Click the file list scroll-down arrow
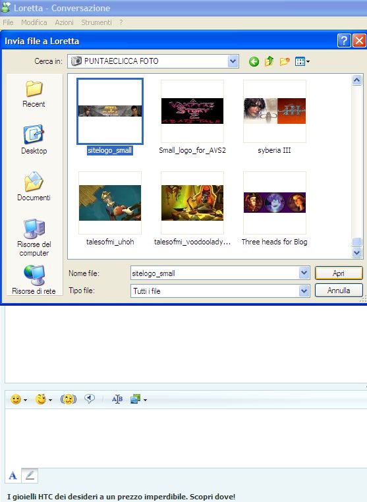 coord(356,252)
